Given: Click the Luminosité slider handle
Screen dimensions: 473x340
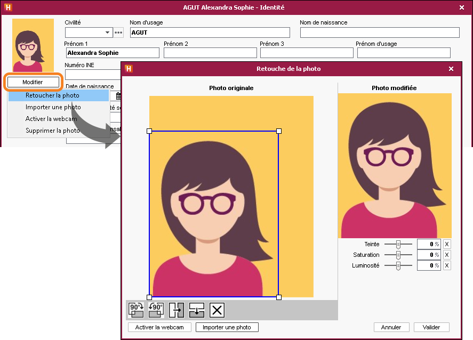Looking at the screenshot, I should (398, 266).
